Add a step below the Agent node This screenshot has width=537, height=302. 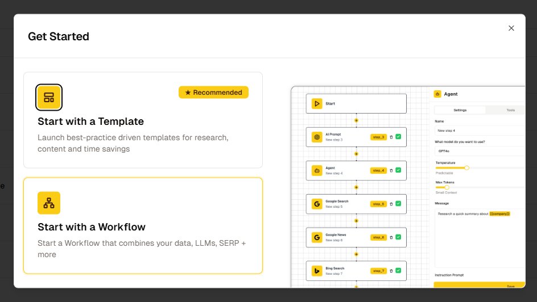point(356,187)
